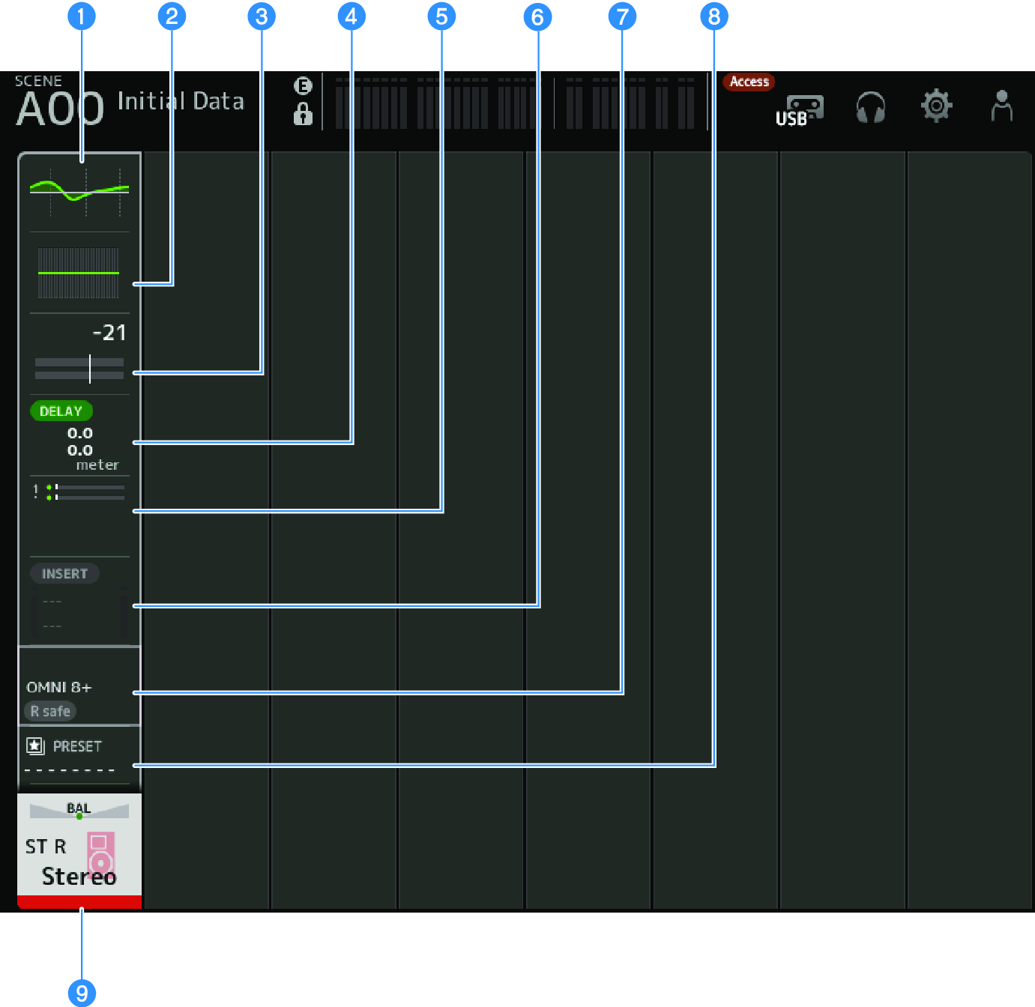Image resolution: width=1035 pixels, height=1007 pixels.
Task: Click the padlock console lock icon
Action: point(303,114)
